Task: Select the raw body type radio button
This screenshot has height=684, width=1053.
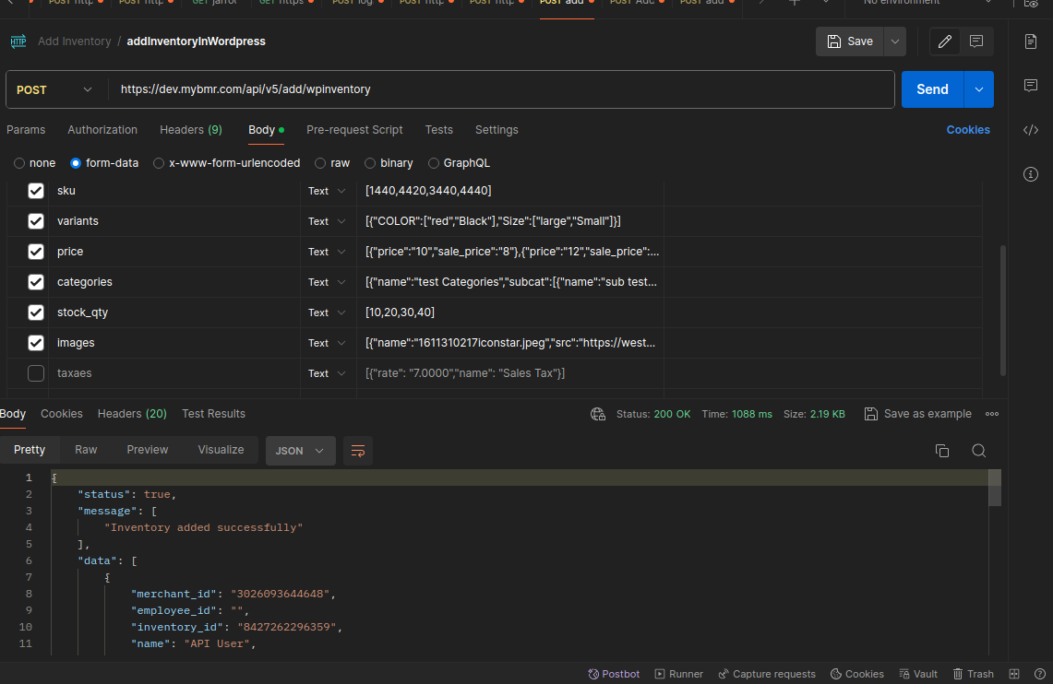Action: [x=321, y=163]
